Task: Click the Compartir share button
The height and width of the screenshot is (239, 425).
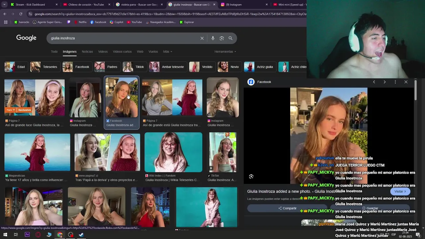Action: point(288,208)
